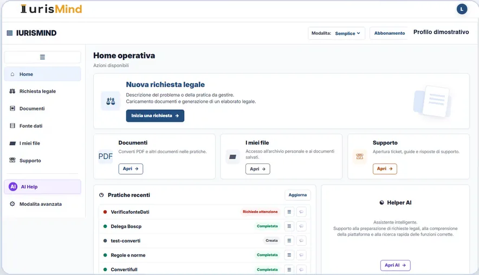Click the orange phone icon in Supporto card

click(x=360, y=156)
